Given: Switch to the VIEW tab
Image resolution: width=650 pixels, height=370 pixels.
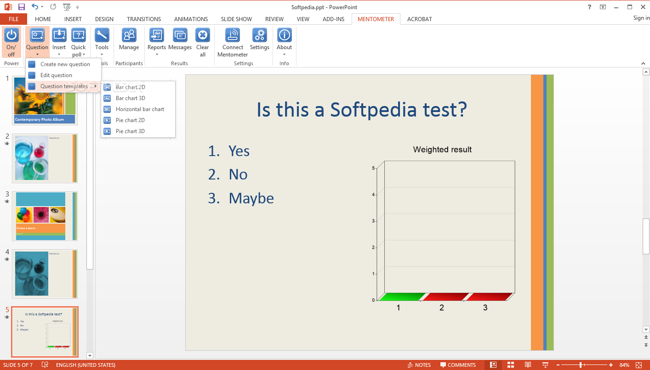Looking at the screenshot, I should [303, 19].
